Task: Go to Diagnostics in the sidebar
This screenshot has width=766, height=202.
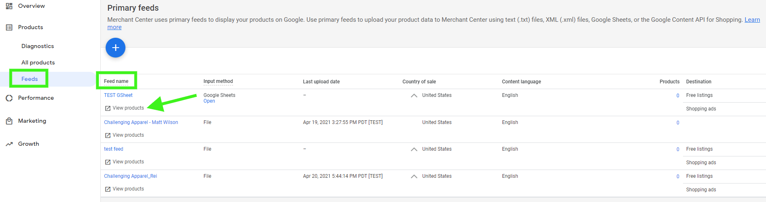Action: (37, 46)
